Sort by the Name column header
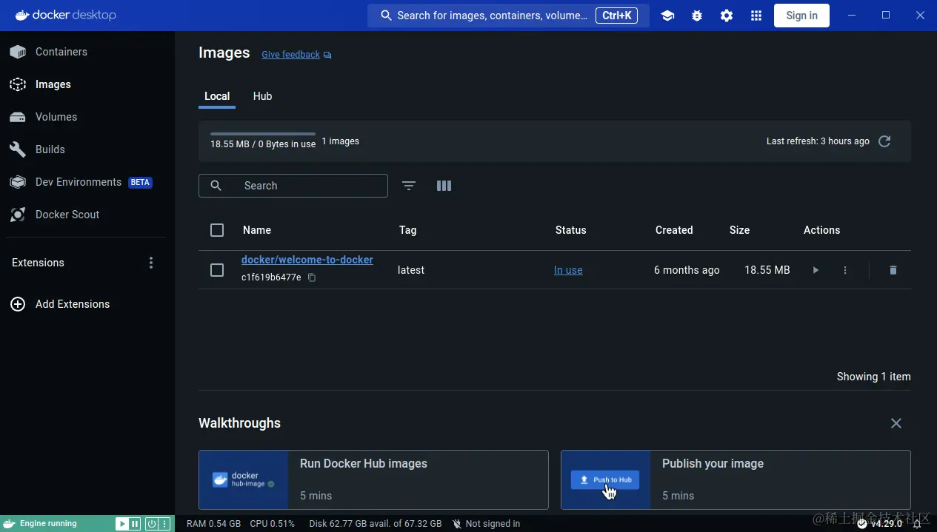Image resolution: width=937 pixels, height=532 pixels. click(x=257, y=230)
